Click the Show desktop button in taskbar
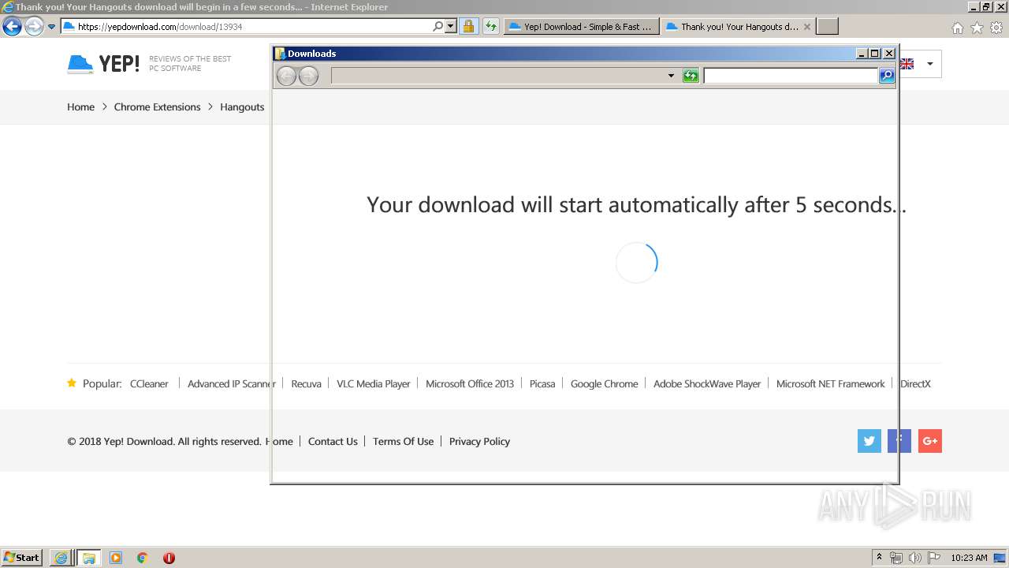1009x568 pixels. tap(1000, 558)
